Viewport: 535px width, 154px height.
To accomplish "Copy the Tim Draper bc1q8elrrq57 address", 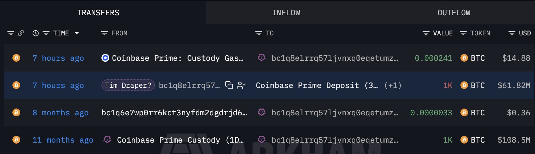I will [229, 85].
